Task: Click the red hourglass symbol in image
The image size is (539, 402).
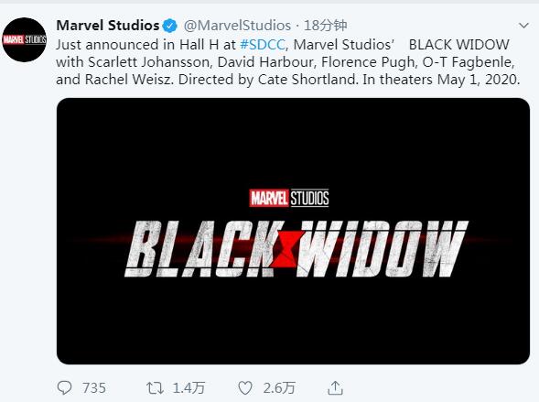Action: (287, 249)
